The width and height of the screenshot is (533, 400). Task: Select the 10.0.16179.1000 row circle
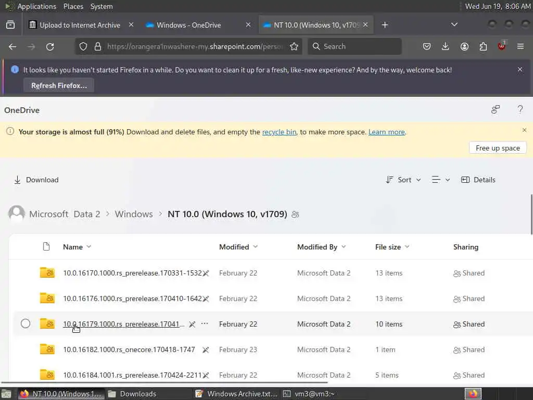pyautogui.click(x=26, y=323)
